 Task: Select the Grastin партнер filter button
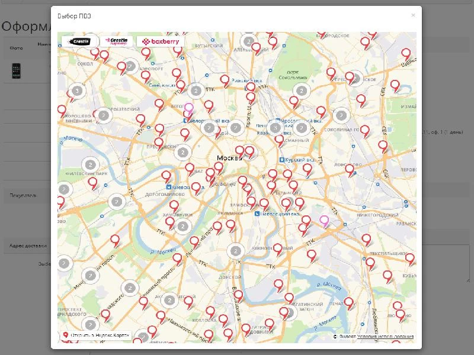(116, 41)
